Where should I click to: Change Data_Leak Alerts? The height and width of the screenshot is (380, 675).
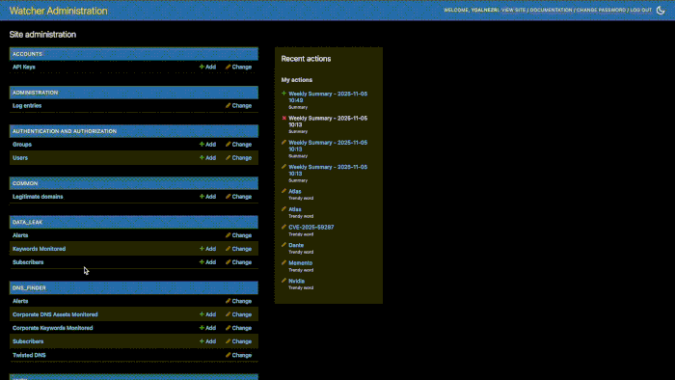(238, 235)
